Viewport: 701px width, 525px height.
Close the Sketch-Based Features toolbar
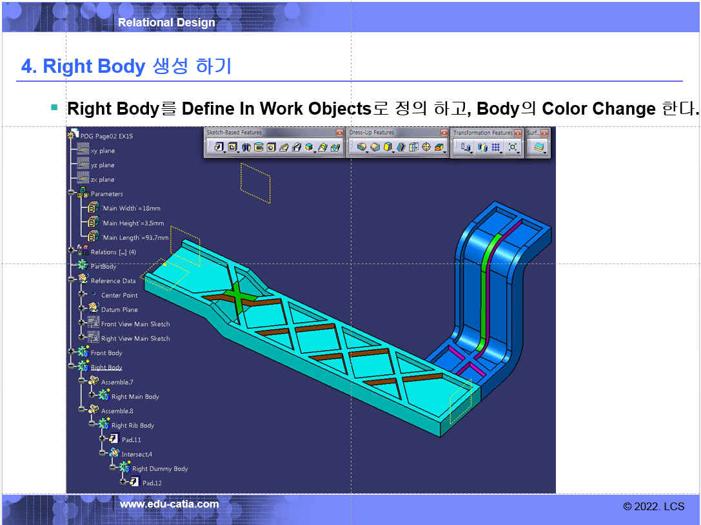[339, 133]
